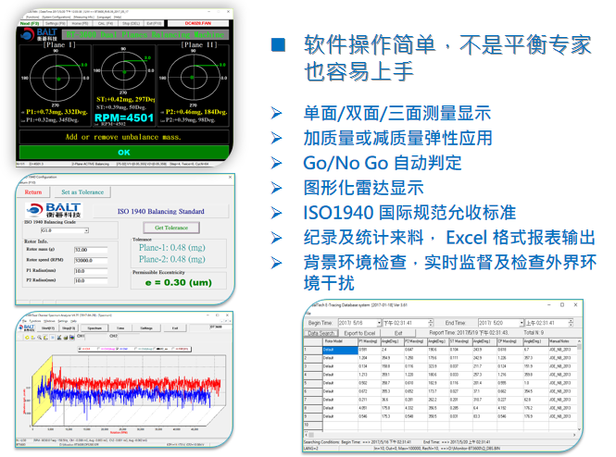The width and height of the screenshot is (616, 457).
Task: Open the System Configuration menu in balancing window
Action: [57, 18]
